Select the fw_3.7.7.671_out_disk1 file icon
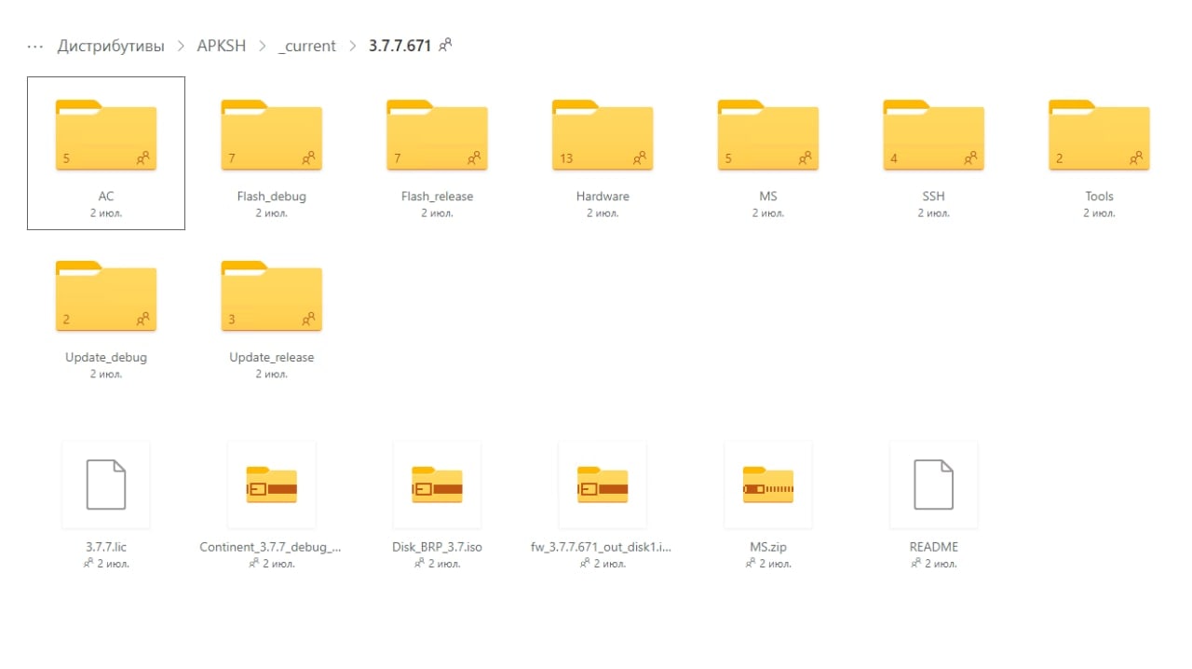 pos(603,485)
